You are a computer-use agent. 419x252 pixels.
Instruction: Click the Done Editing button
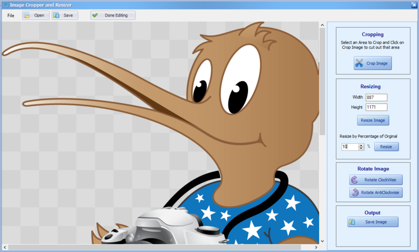113,15
